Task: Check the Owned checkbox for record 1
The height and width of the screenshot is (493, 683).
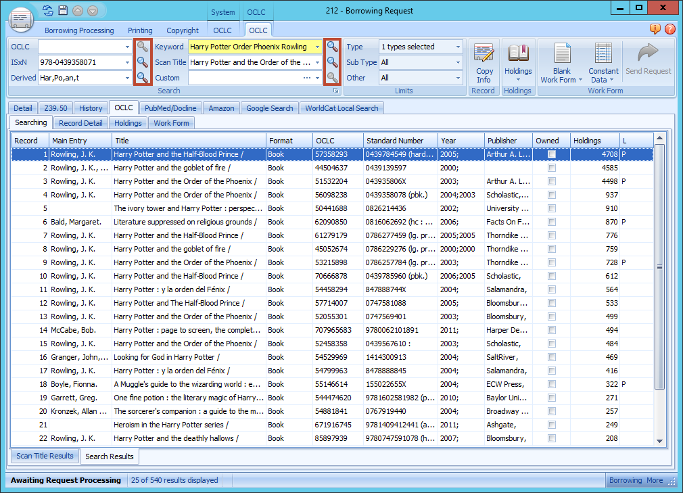Action: [x=551, y=154]
